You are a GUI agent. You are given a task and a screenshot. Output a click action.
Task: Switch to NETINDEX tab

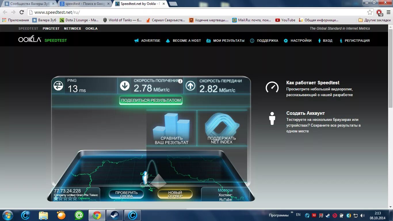[73, 28]
